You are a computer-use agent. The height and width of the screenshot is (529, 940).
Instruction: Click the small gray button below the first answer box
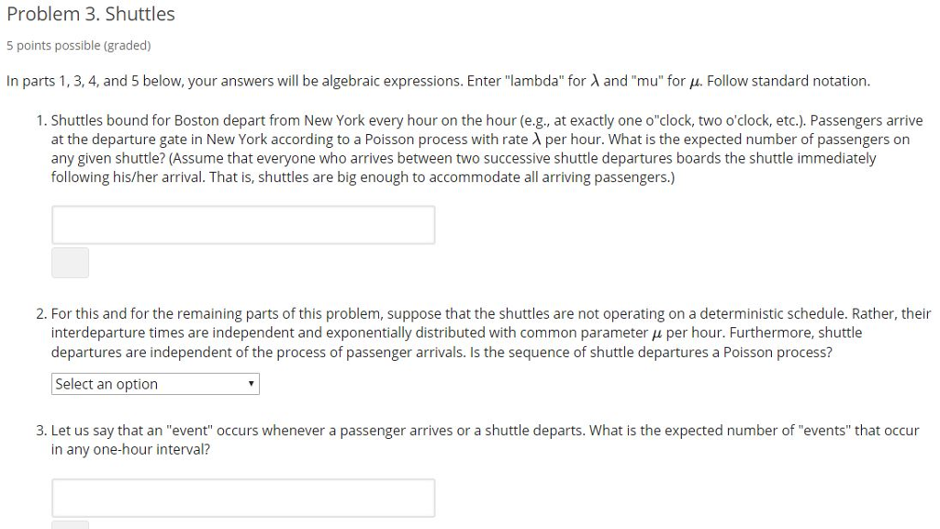[70, 263]
